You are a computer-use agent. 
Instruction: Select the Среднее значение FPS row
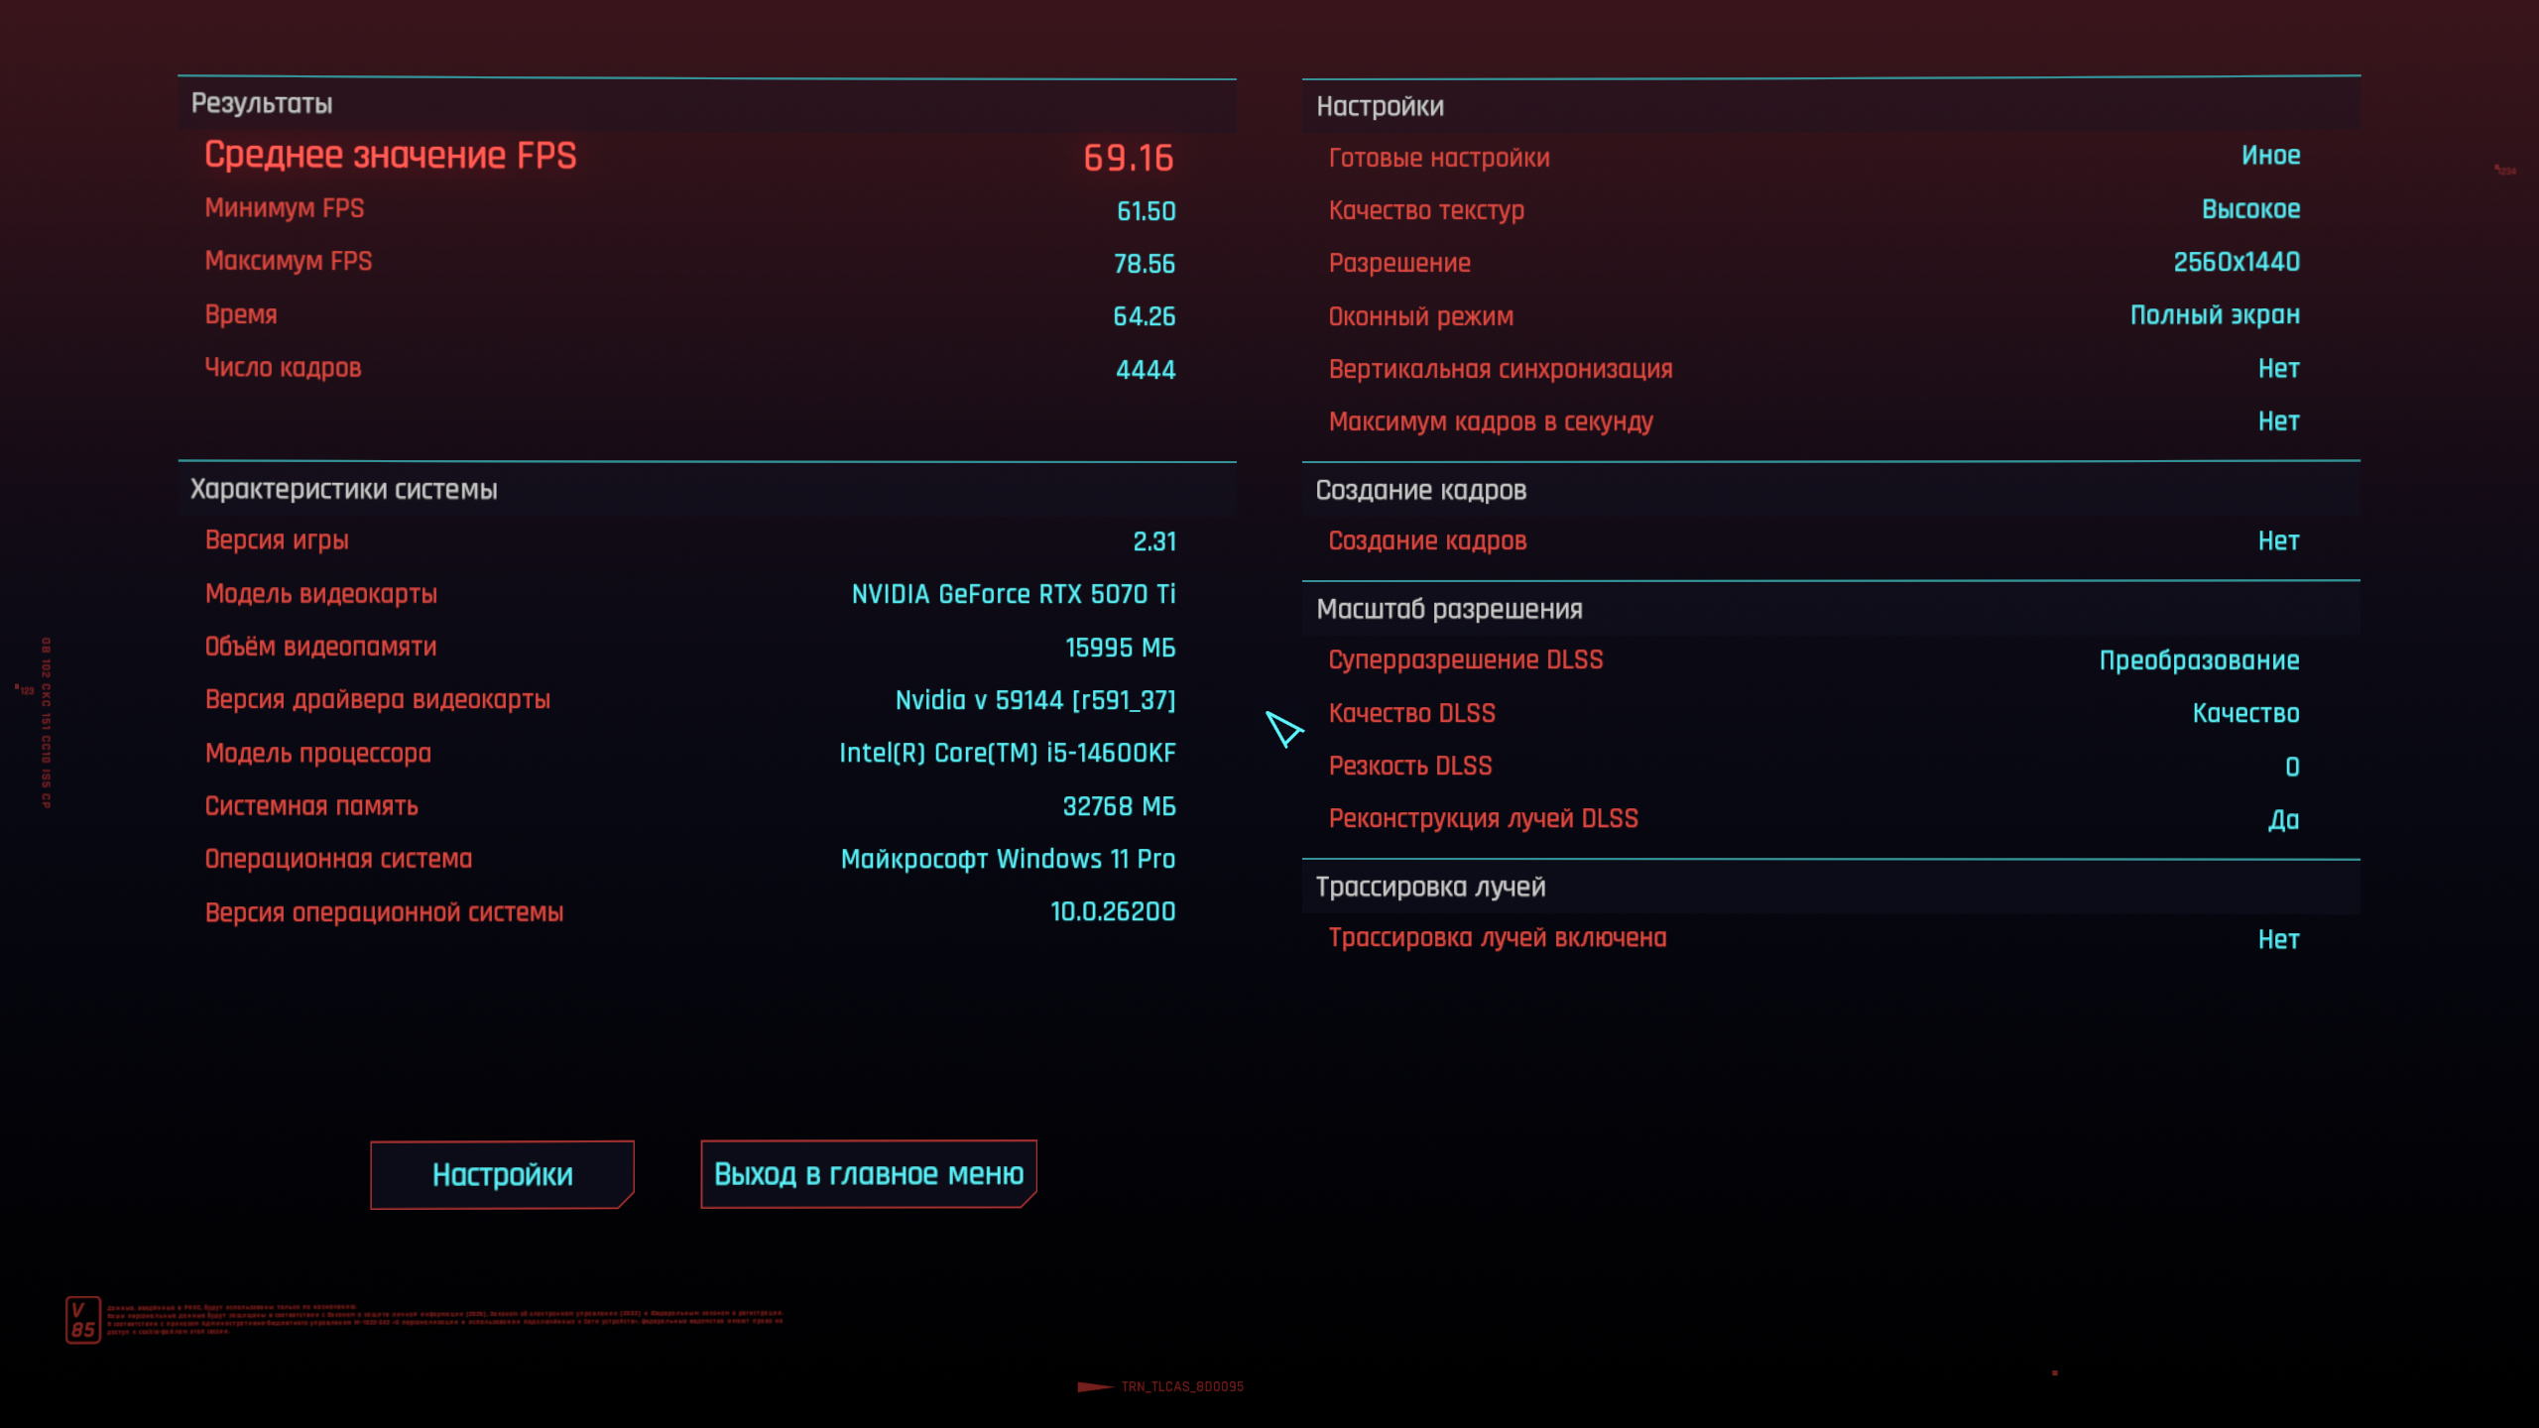click(688, 157)
